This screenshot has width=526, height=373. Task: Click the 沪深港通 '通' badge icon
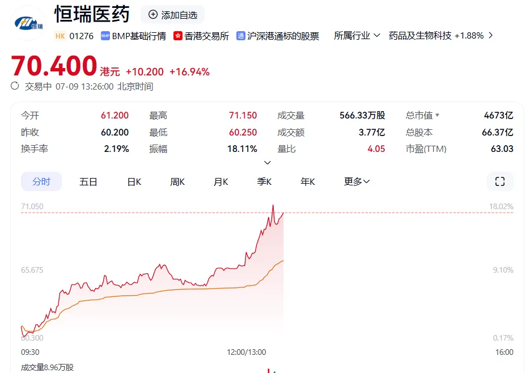click(x=241, y=36)
